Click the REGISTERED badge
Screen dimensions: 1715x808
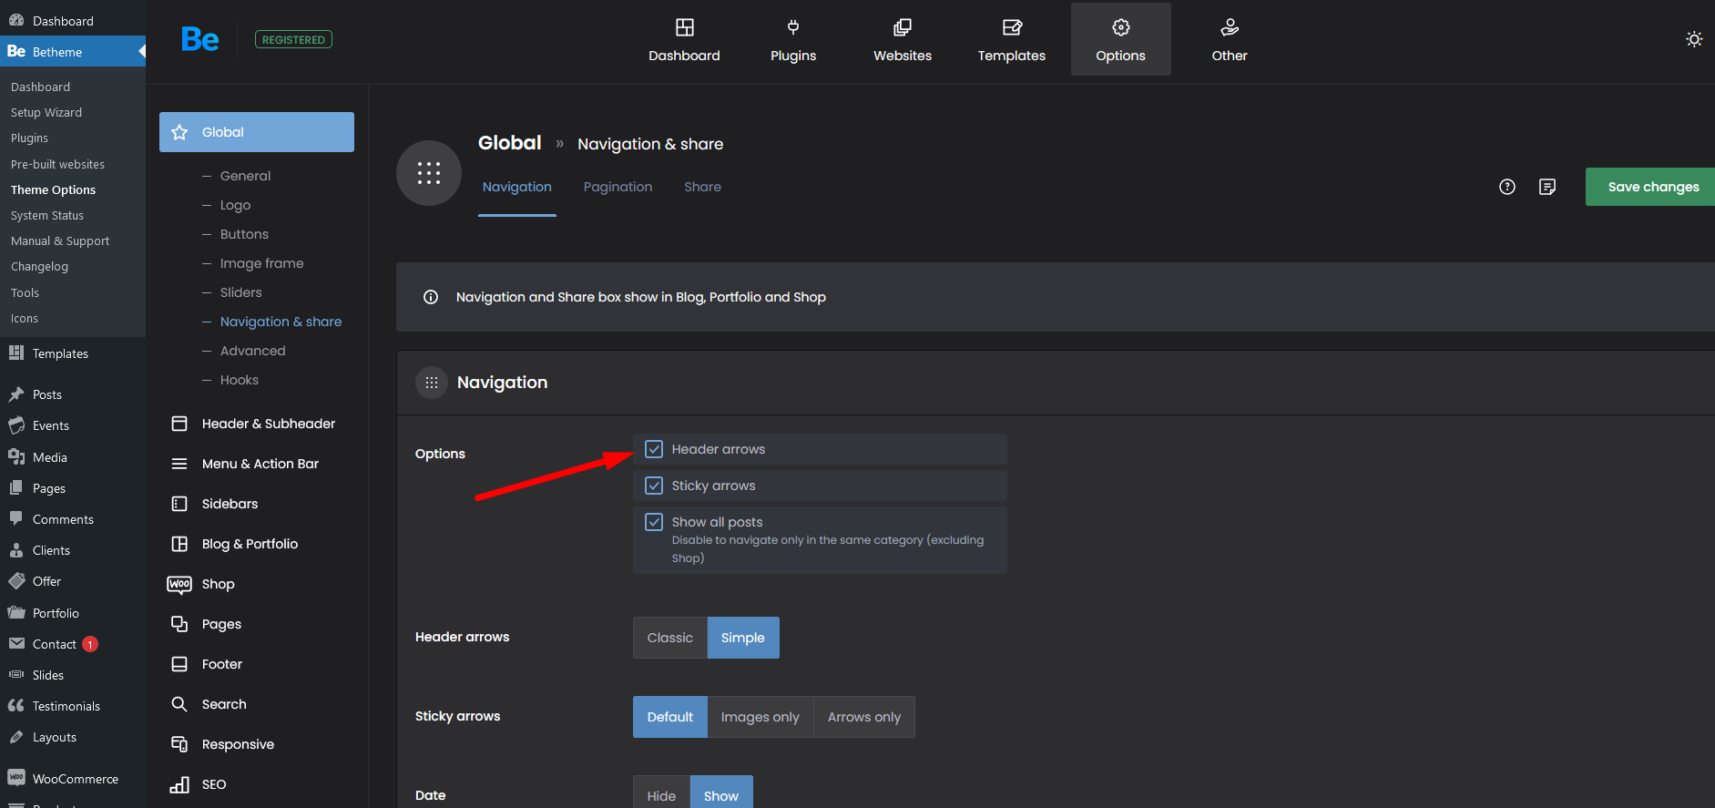click(x=293, y=39)
